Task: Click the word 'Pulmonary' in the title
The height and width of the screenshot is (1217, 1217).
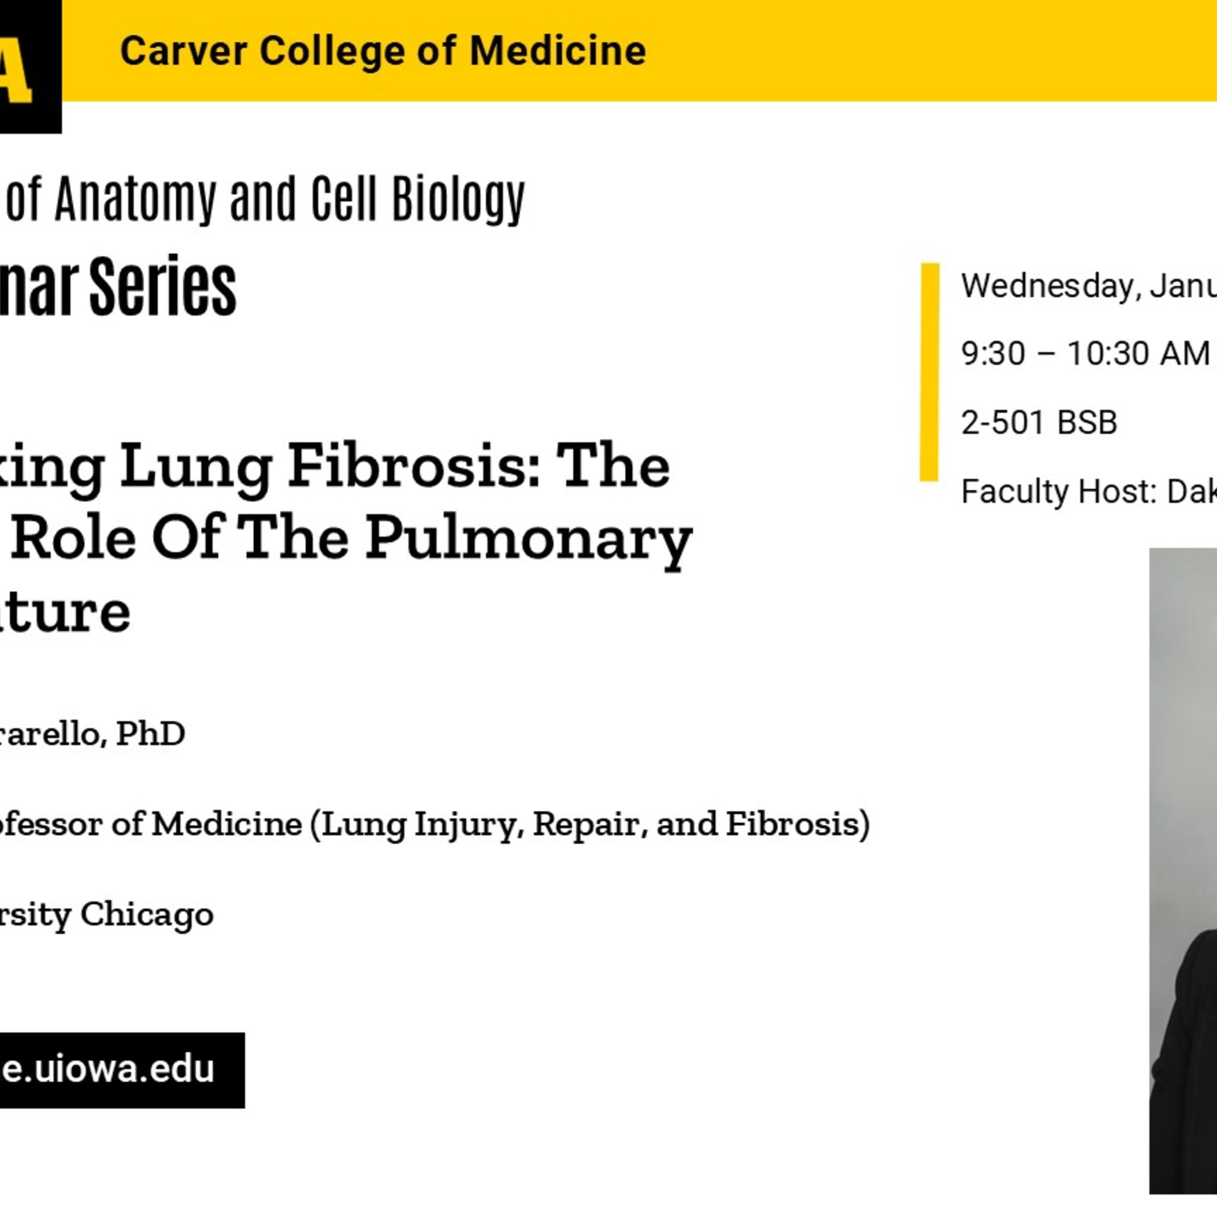Action: point(529,539)
